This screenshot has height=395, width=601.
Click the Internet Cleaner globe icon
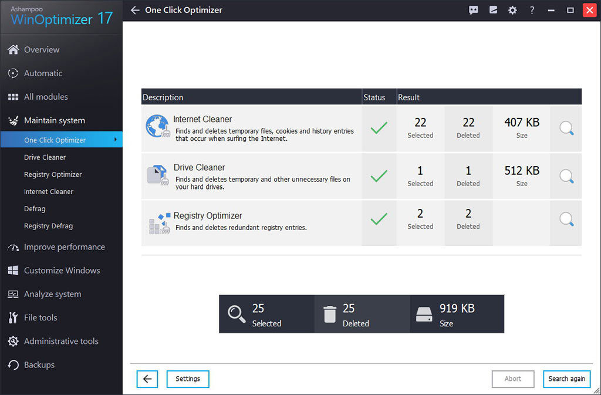coord(157,127)
